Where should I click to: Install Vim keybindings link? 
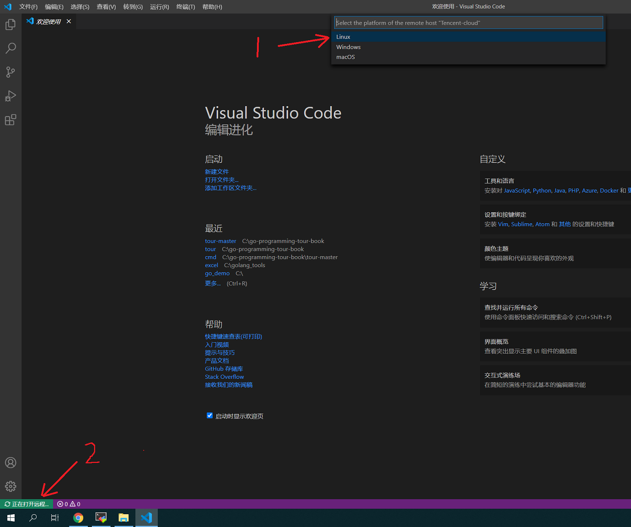503,224
